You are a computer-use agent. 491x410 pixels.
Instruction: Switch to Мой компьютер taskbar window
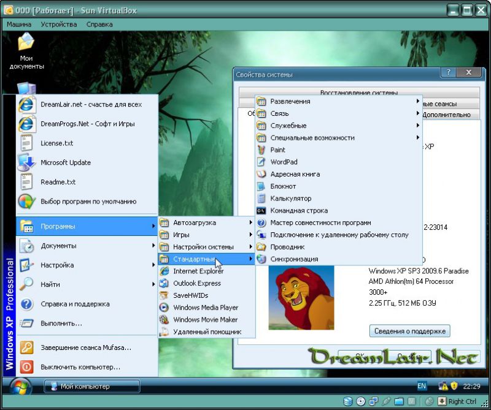tap(92, 386)
